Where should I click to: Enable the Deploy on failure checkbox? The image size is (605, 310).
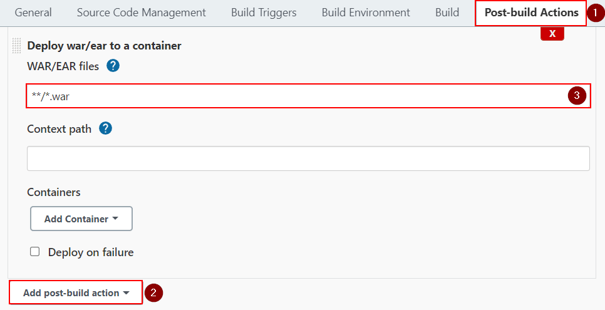point(35,252)
